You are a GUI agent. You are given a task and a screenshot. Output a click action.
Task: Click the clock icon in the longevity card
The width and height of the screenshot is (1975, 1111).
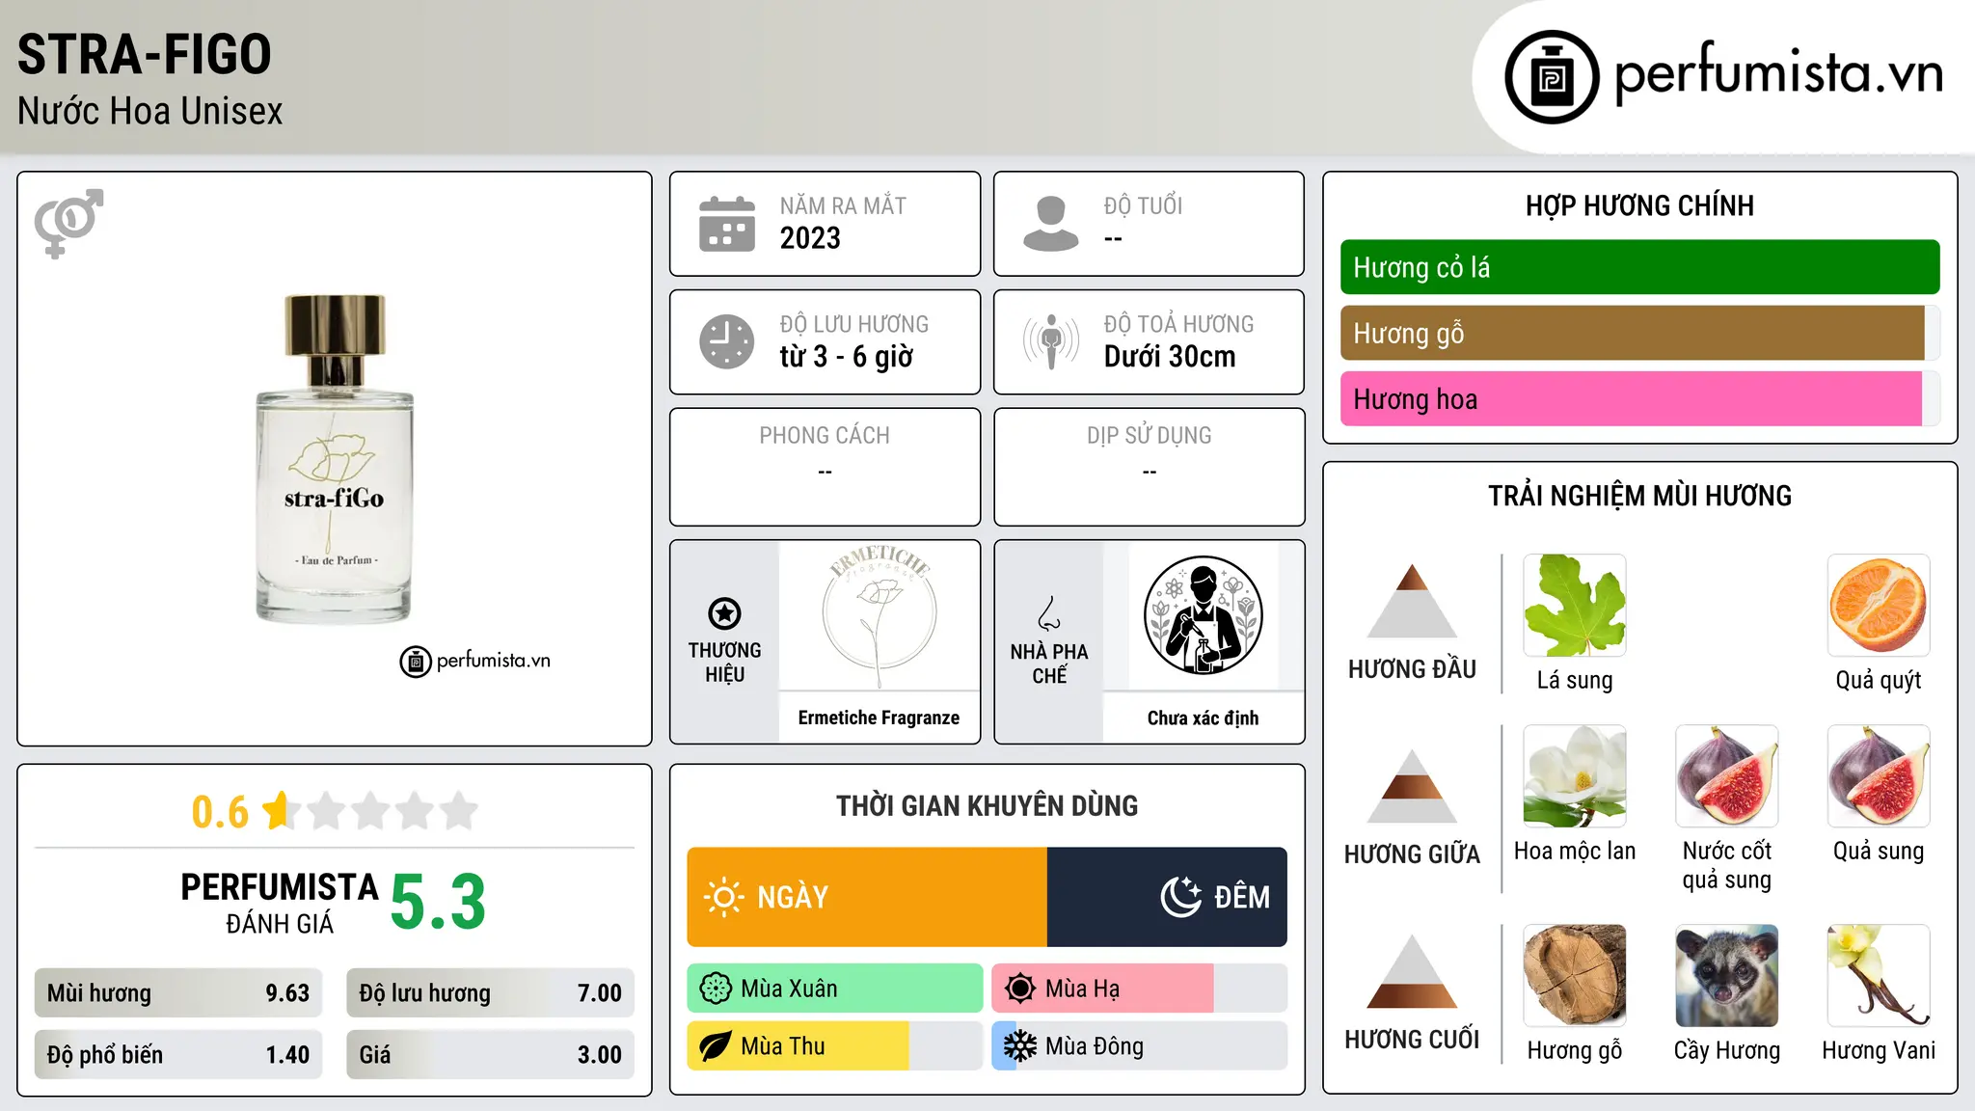727,341
